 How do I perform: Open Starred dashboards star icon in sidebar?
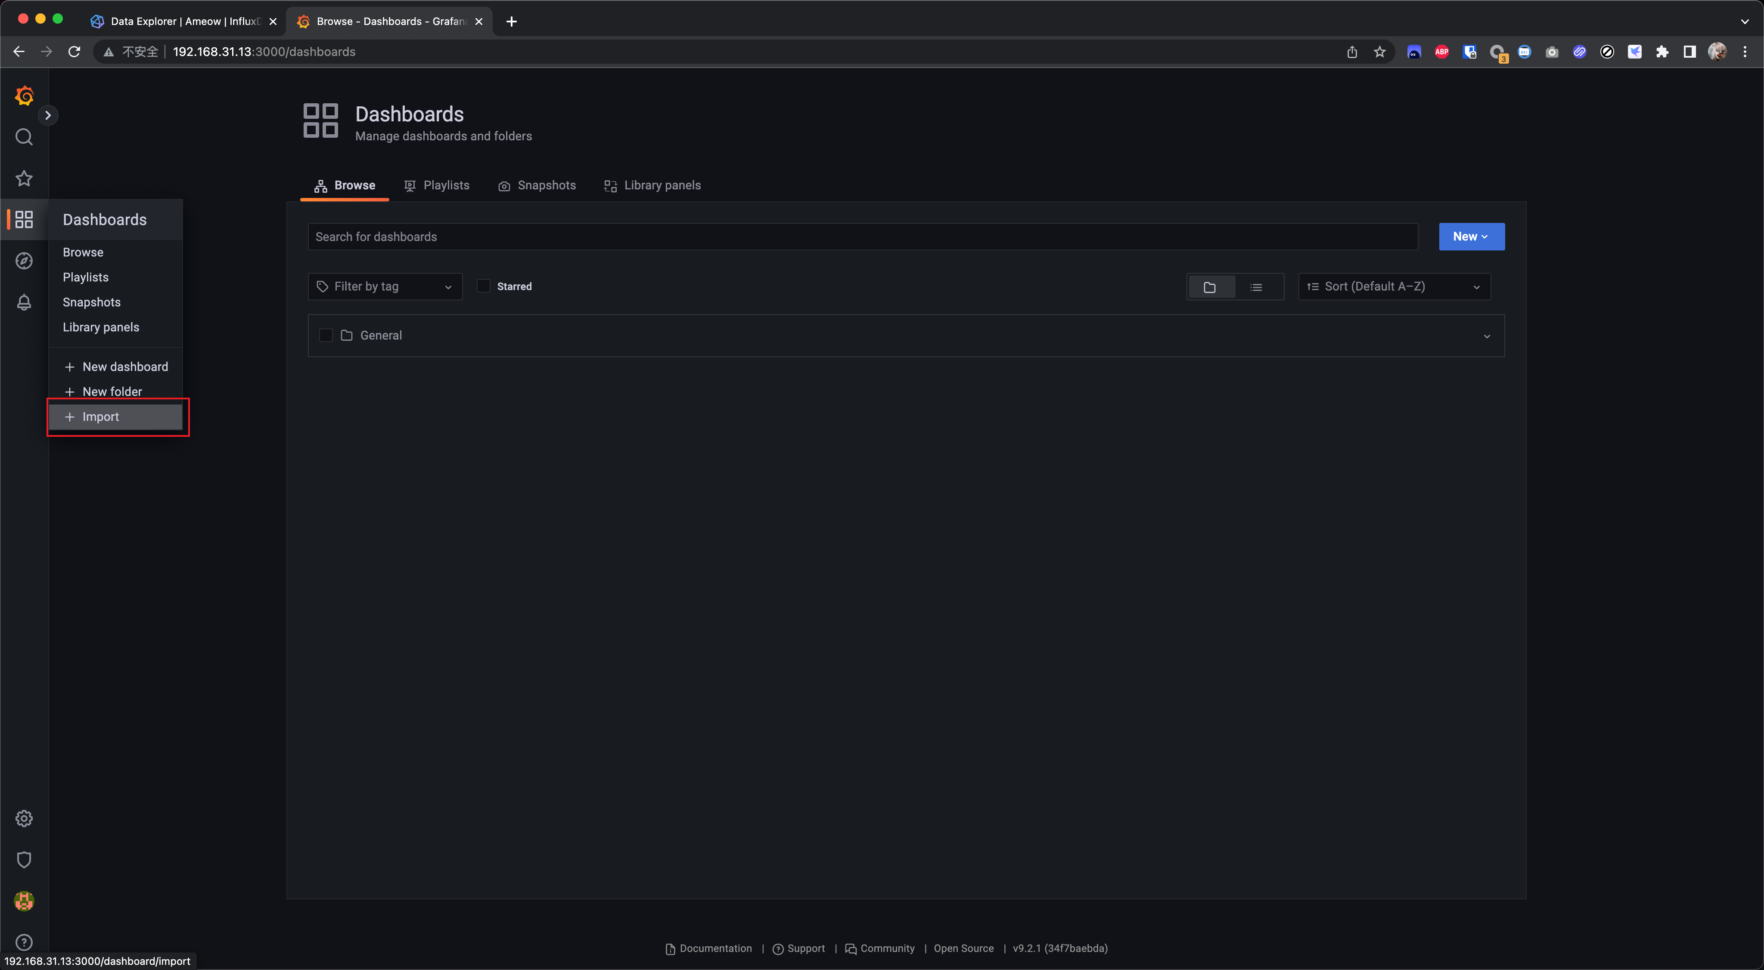24,179
